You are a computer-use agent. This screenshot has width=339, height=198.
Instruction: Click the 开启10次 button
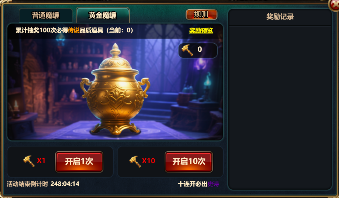pyautogui.click(x=189, y=162)
